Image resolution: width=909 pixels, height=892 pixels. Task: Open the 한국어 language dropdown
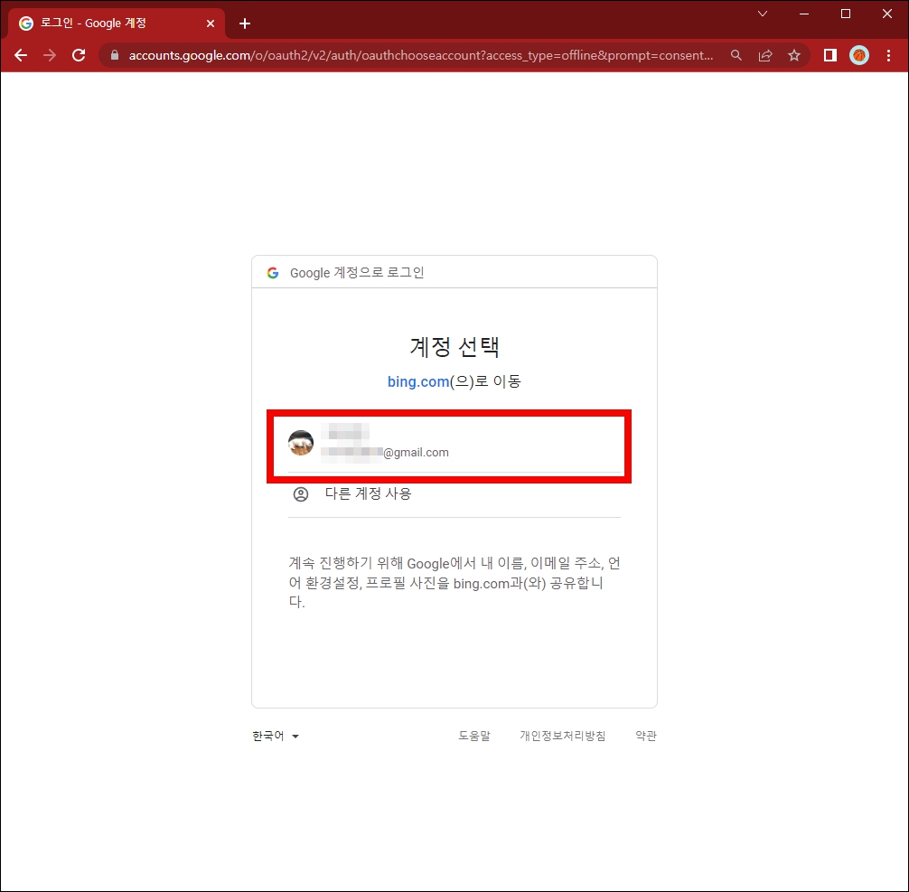click(276, 736)
